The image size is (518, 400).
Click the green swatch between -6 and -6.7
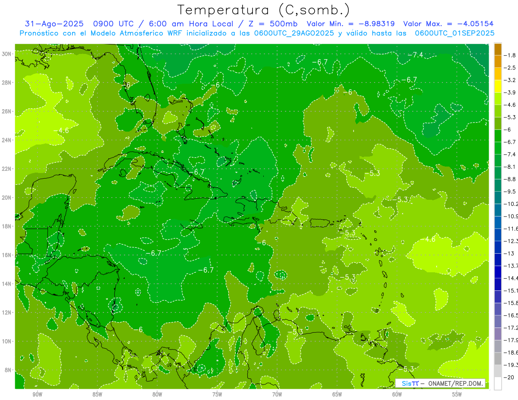(x=498, y=135)
